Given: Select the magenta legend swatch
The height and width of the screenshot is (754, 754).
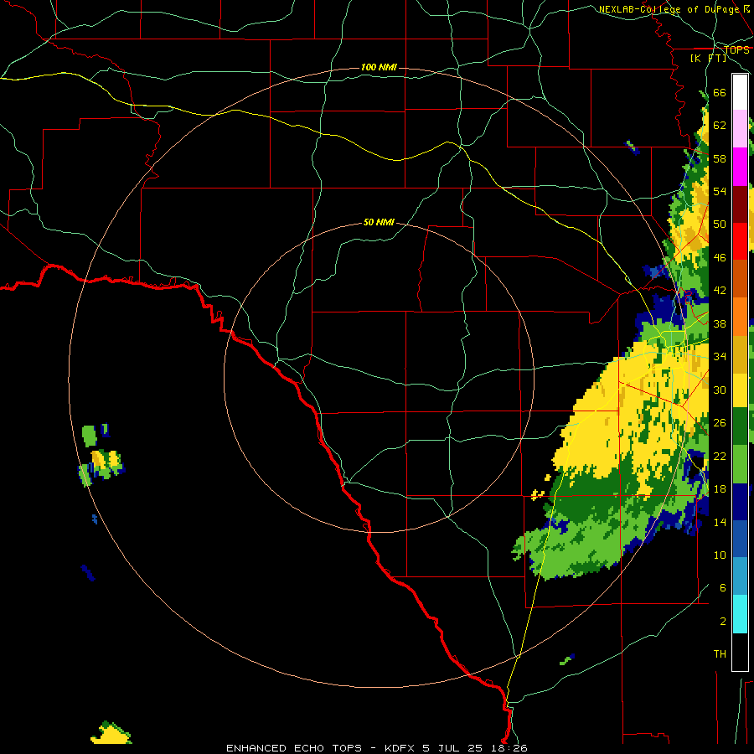Looking at the screenshot, I should [x=740, y=167].
